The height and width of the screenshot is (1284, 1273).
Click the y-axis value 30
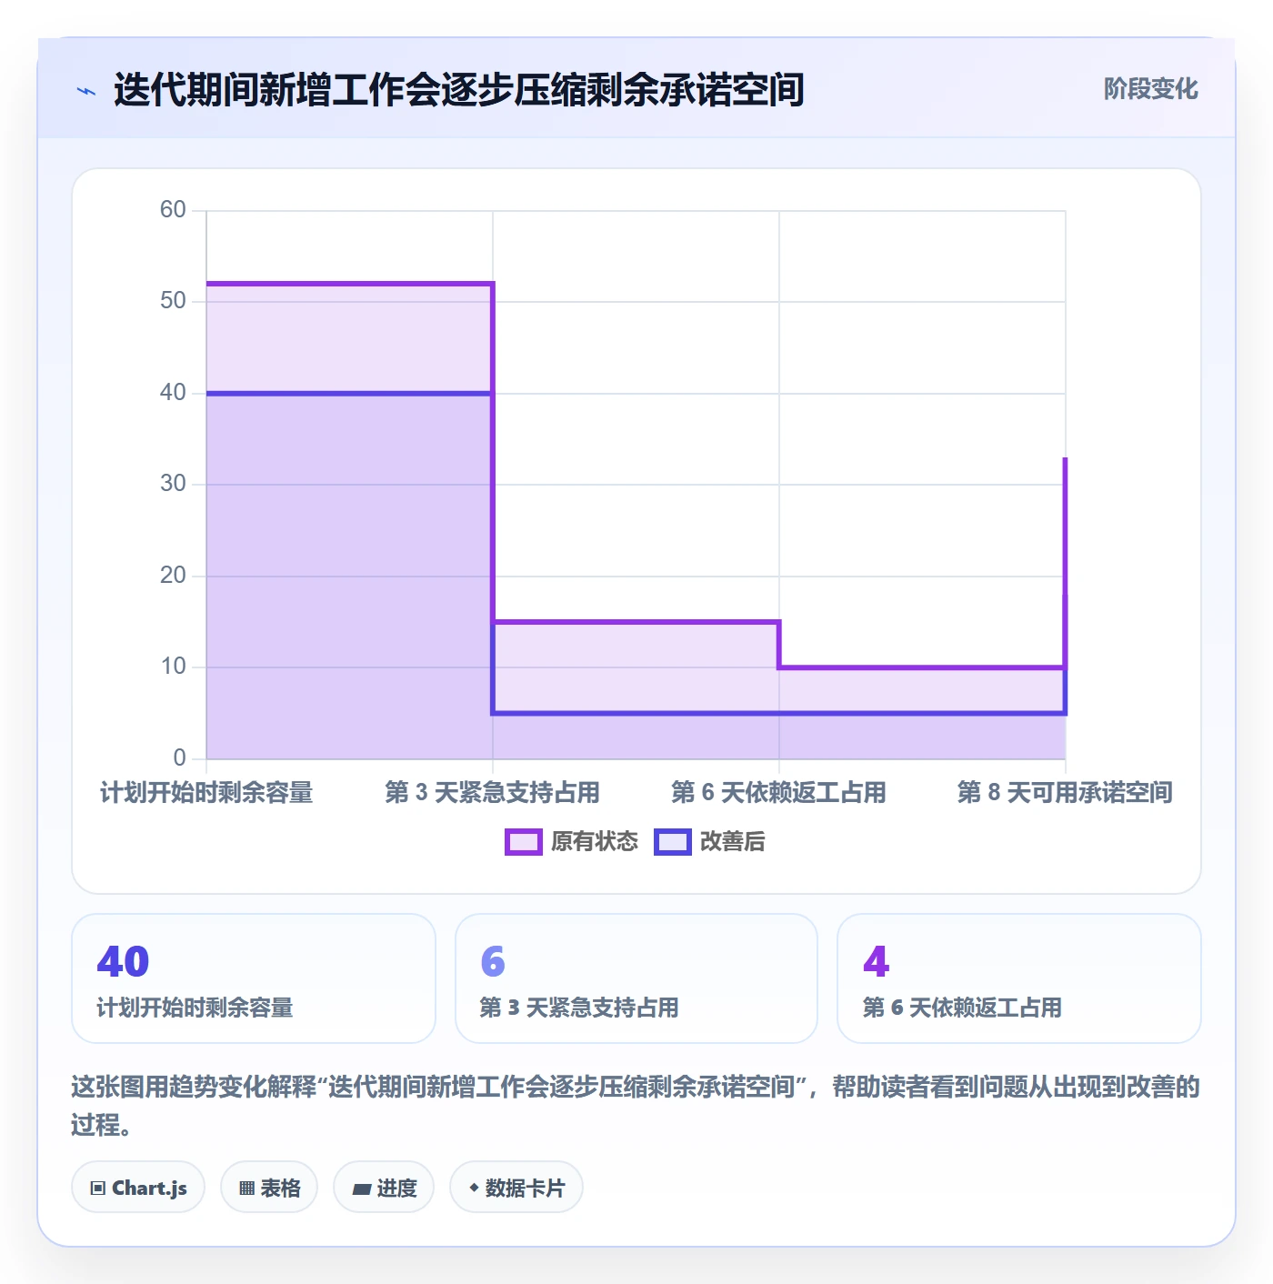point(173,484)
